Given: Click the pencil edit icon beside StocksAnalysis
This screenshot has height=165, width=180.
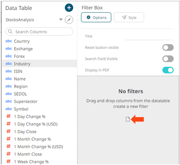Looking at the screenshot, I should (69, 20).
